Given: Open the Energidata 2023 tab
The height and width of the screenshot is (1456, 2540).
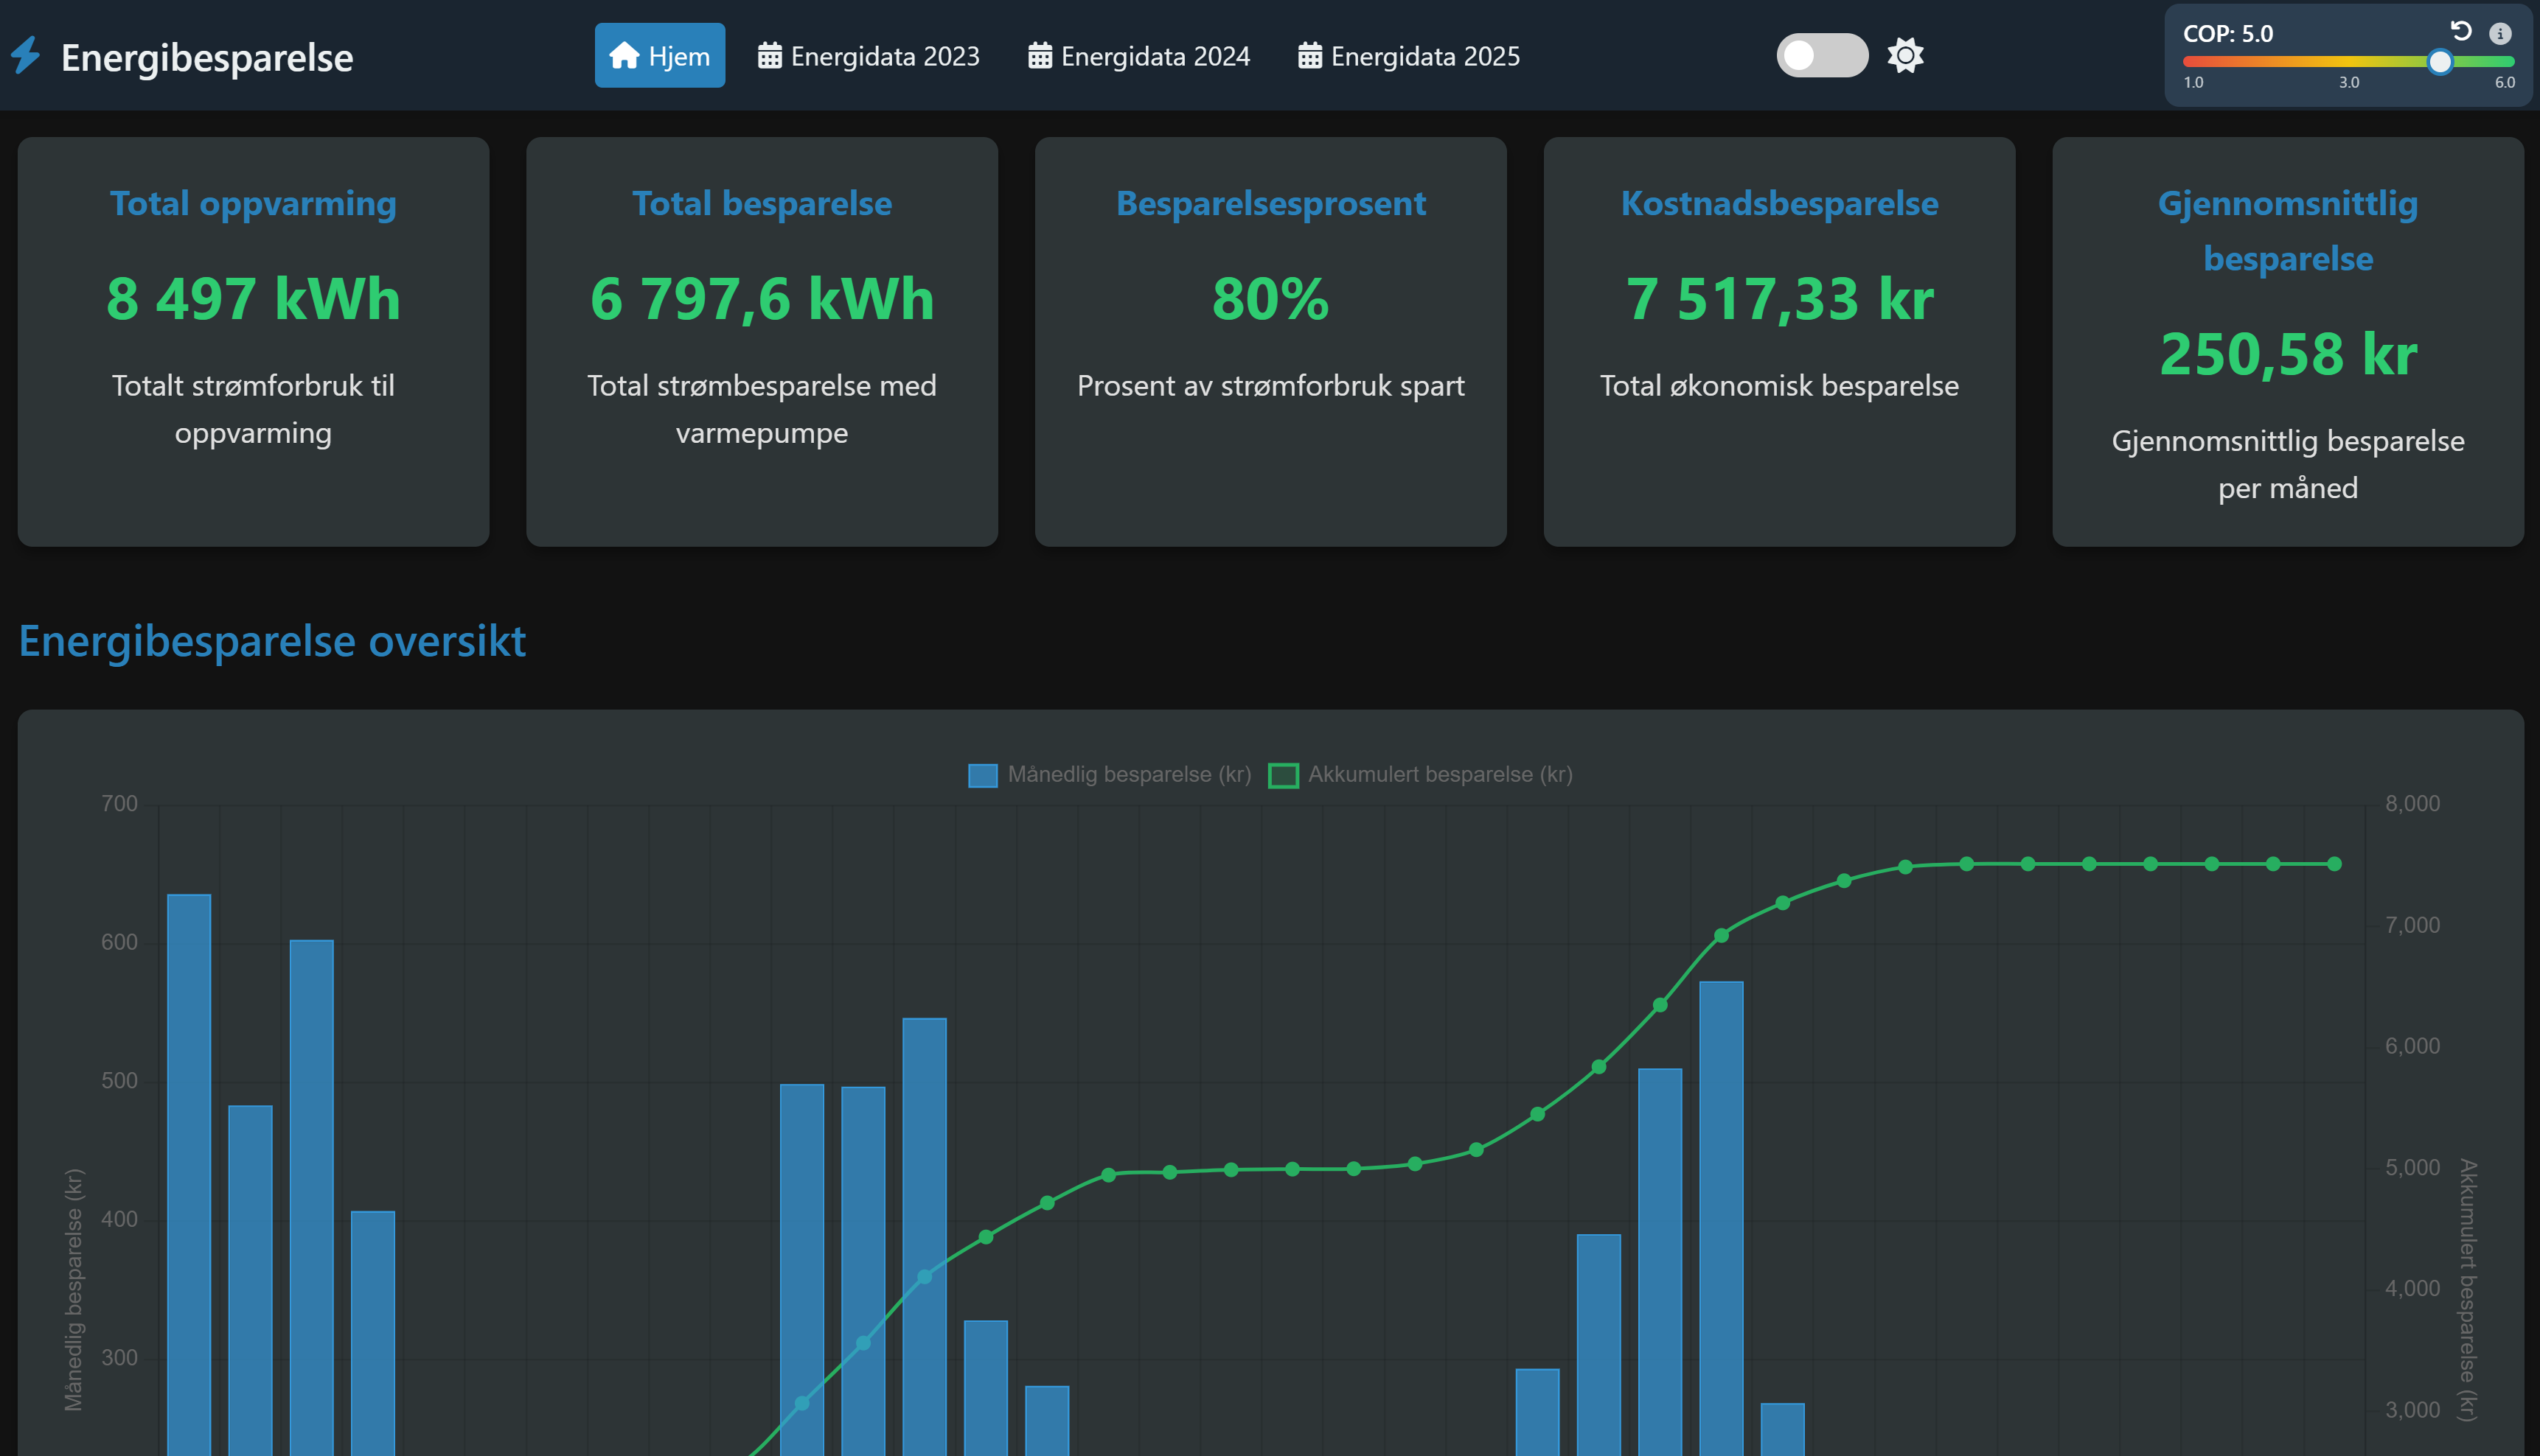Looking at the screenshot, I should pos(869,56).
